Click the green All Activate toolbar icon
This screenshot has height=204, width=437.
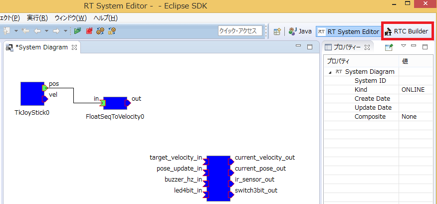(78, 31)
